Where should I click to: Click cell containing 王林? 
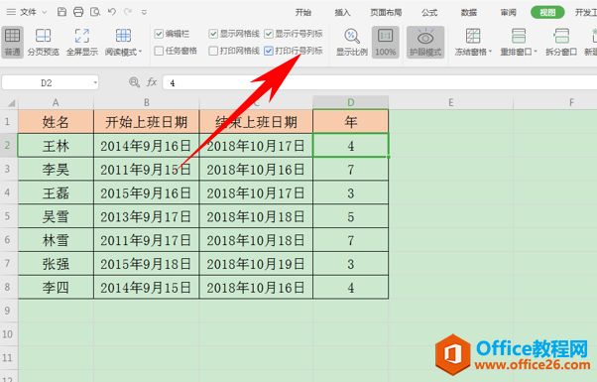click(56, 146)
